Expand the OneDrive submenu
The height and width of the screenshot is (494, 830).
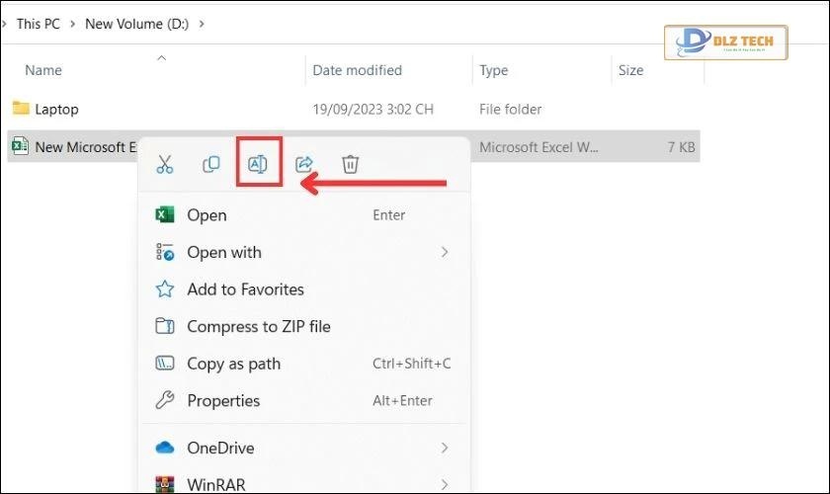tap(444, 448)
